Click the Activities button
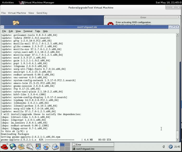This screenshot has width=182, height=152. point(8,3)
